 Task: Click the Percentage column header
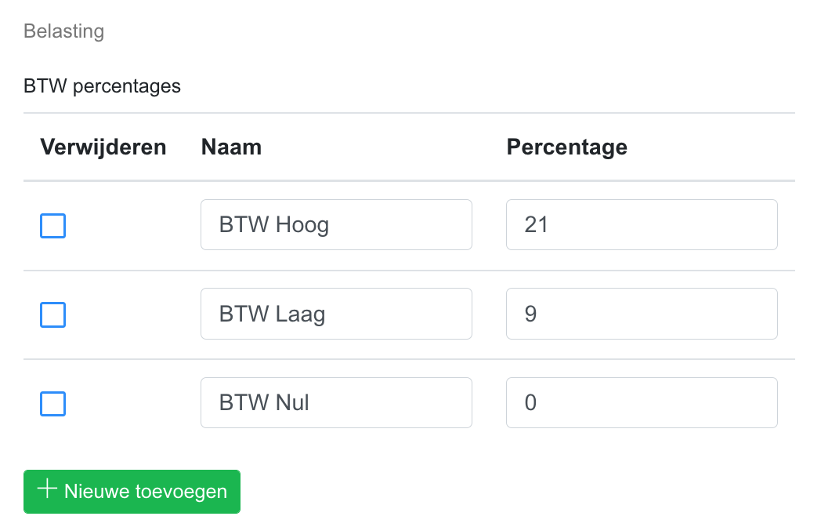coord(566,147)
